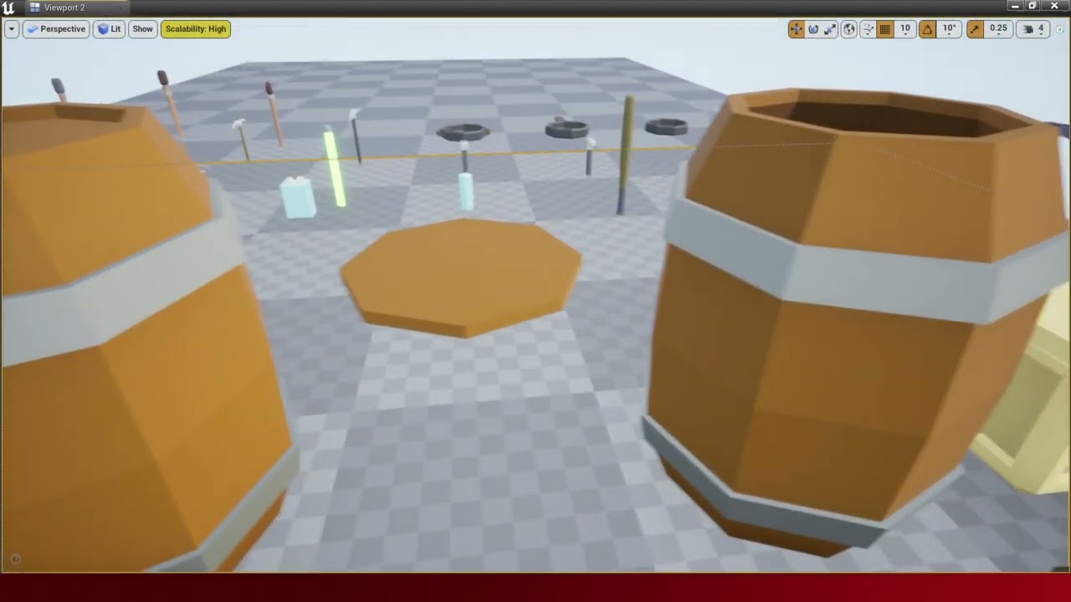This screenshot has width=1071, height=602.
Task: Toggle world/local coordinate system globe icon
Action: point(849,29)
